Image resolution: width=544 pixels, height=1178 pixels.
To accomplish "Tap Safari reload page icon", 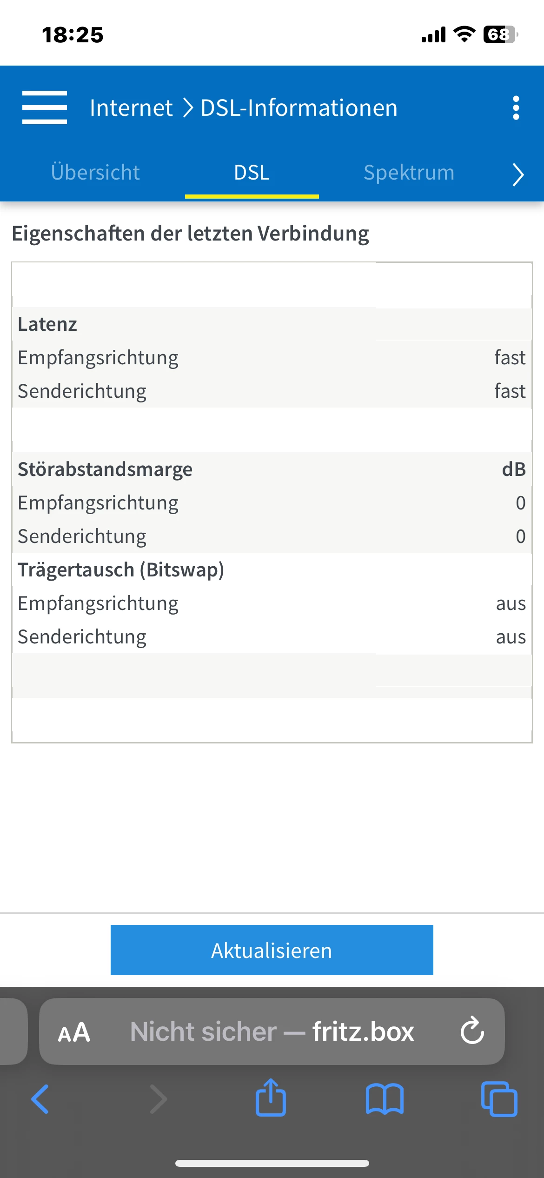I will [472, 1031].
